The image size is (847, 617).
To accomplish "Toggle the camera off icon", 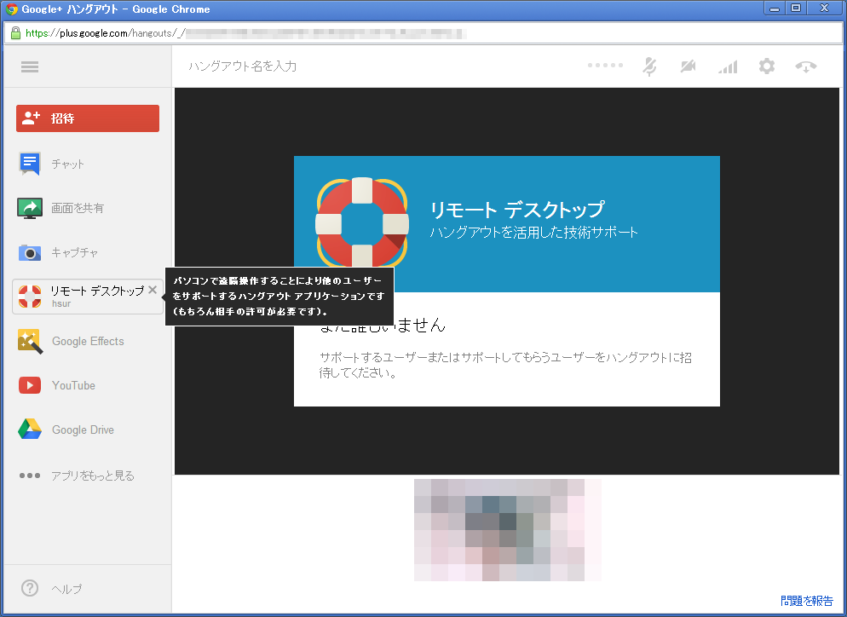I will coord(688,66).
